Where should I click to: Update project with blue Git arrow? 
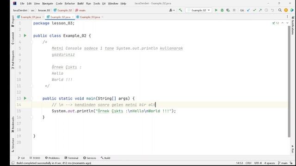[248, 10]
